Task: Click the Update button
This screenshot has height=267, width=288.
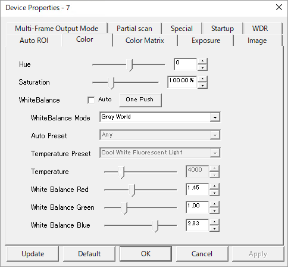Action: (x=33, y=254)
